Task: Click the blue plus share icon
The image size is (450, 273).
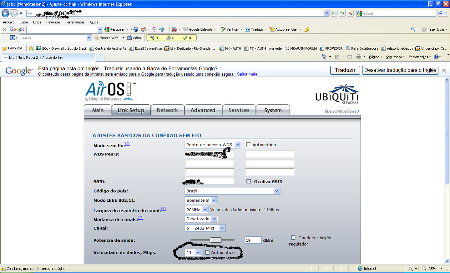Action: pos(162,29)
